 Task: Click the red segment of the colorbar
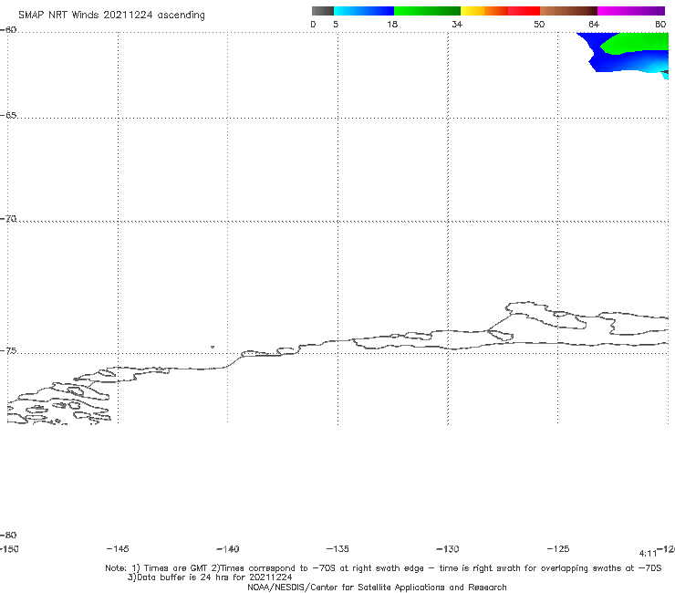(524, 11)
